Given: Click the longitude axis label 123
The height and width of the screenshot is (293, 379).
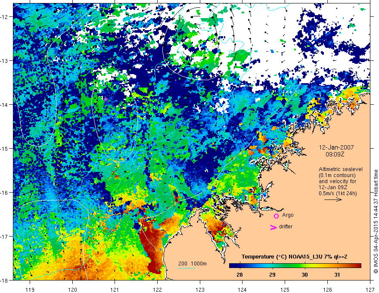Looking at the screenshot, I should pyautogui.click(x=200, y=290).
